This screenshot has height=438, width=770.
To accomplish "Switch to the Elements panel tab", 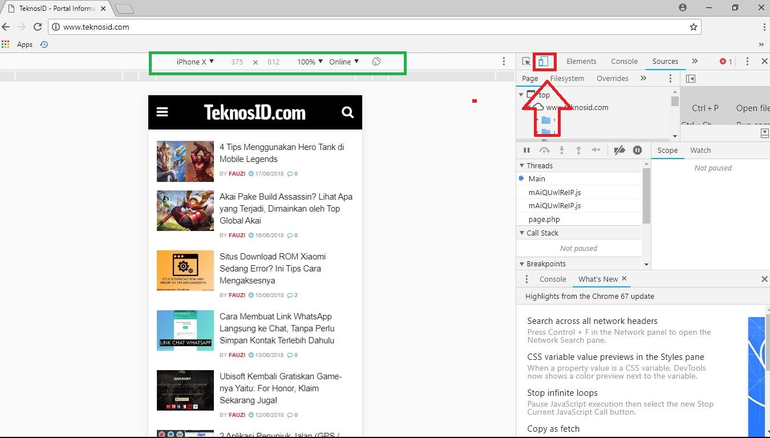I will 581,62.
